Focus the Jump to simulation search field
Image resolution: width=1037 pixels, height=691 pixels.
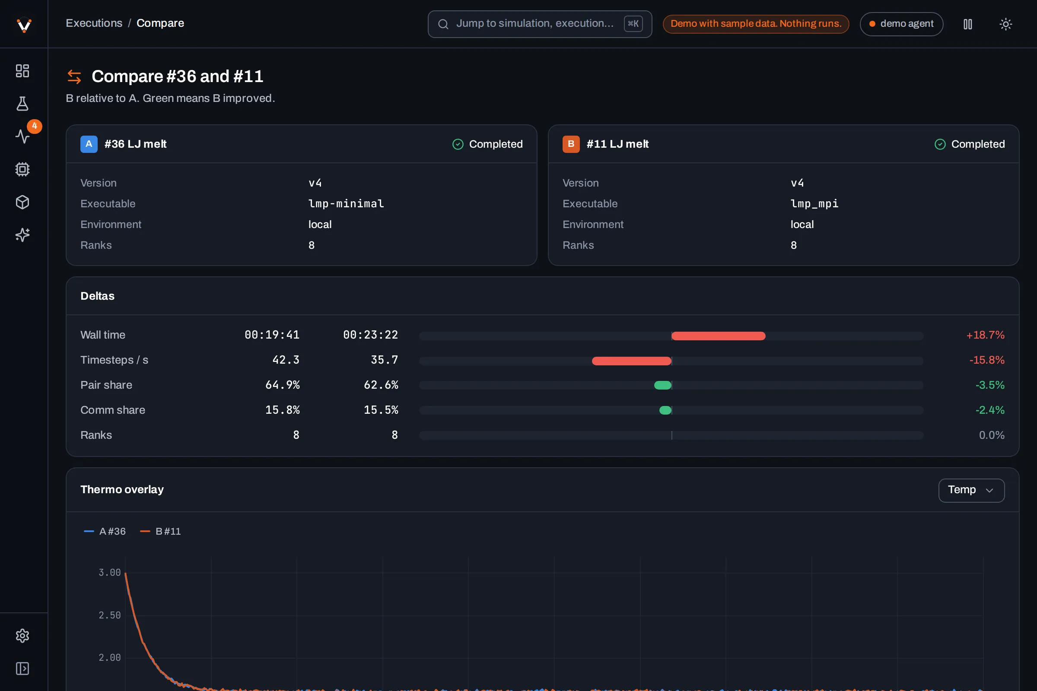click(540, 24)
